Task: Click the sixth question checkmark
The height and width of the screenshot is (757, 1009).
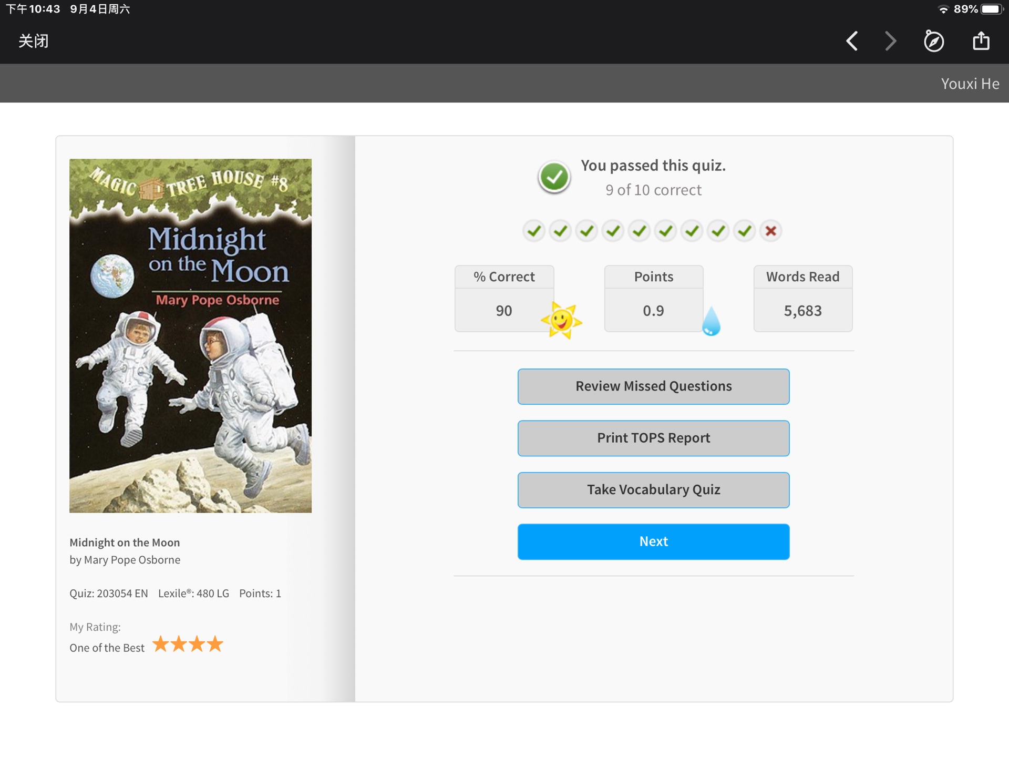Action: click(x=665, y=231)
